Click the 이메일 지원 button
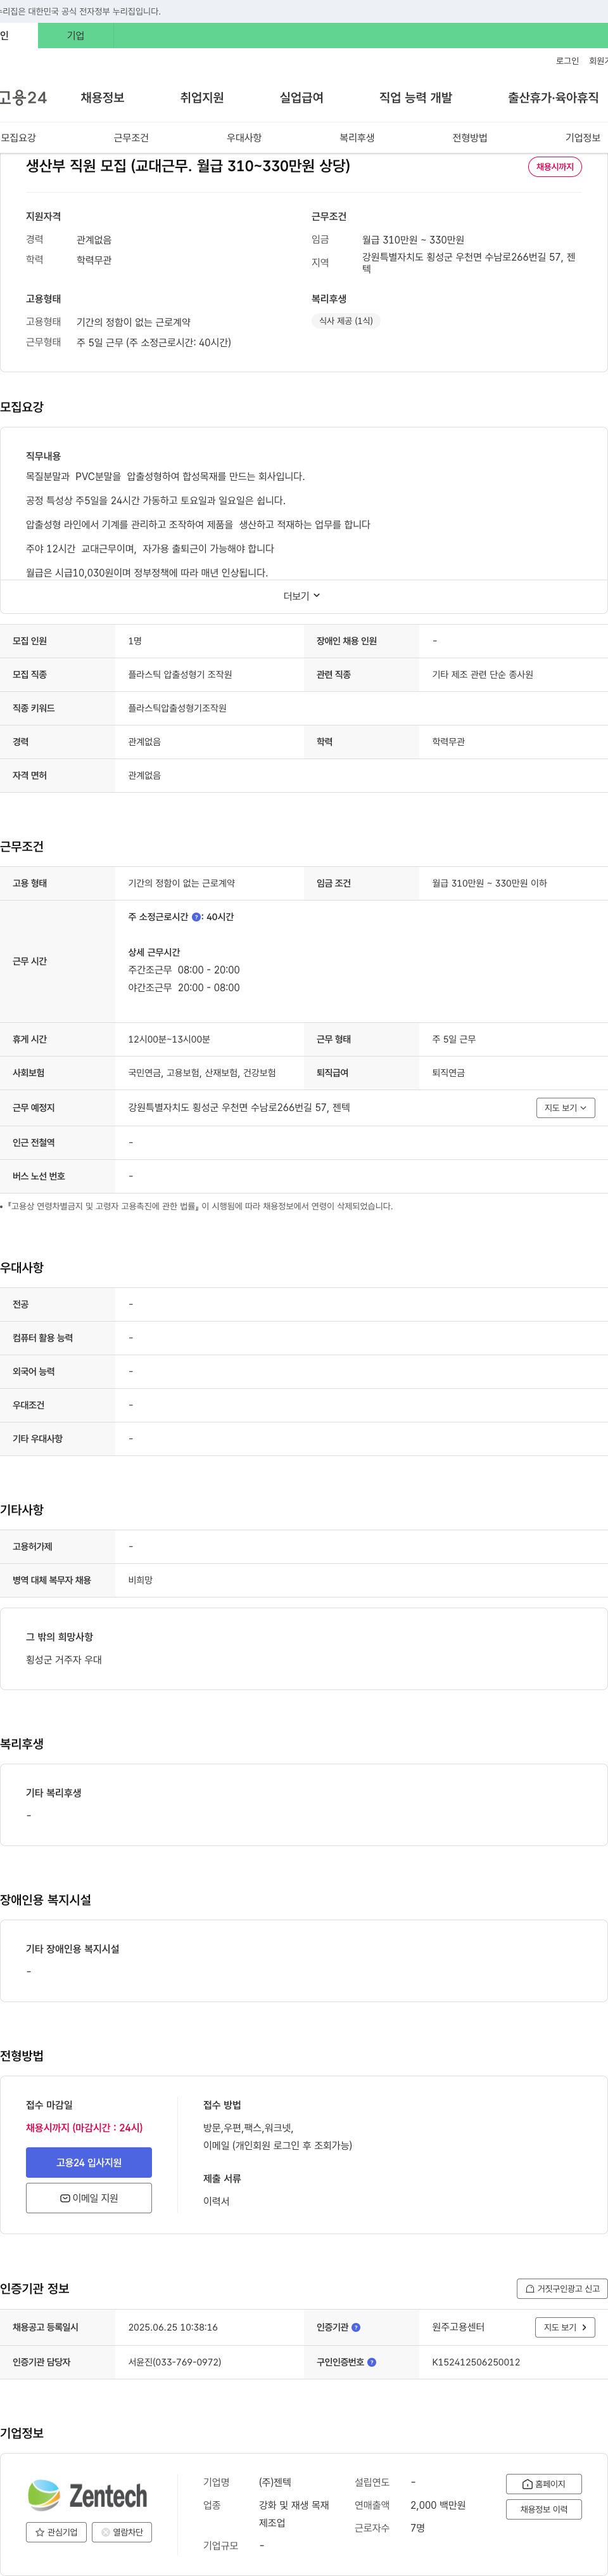This screenshot has width=608, height=2576. [x=89, y=2198]
